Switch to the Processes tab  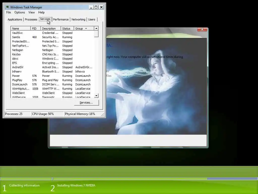[31, 19]
